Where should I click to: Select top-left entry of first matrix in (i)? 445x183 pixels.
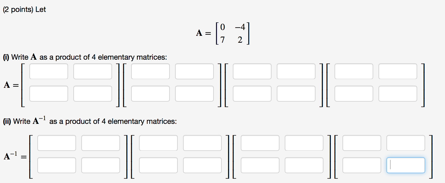coord(49,71)
